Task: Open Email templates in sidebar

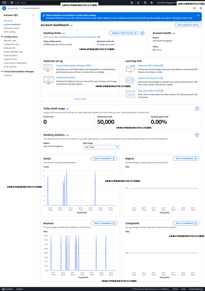Action: pyautogui.click(x=10, y=55)
